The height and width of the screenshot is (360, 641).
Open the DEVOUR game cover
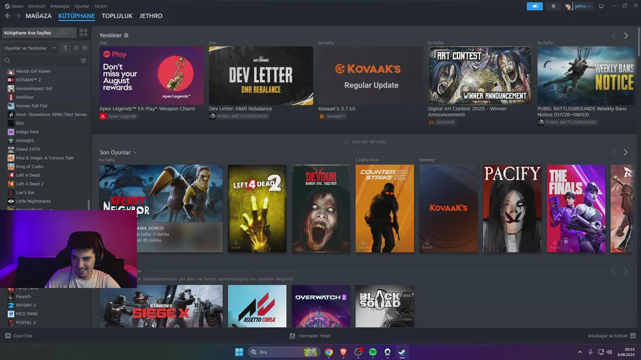(321, 208)
